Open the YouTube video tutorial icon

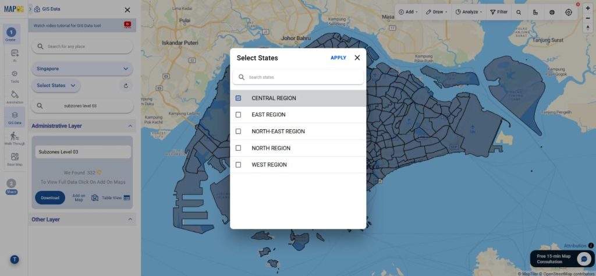127,24
